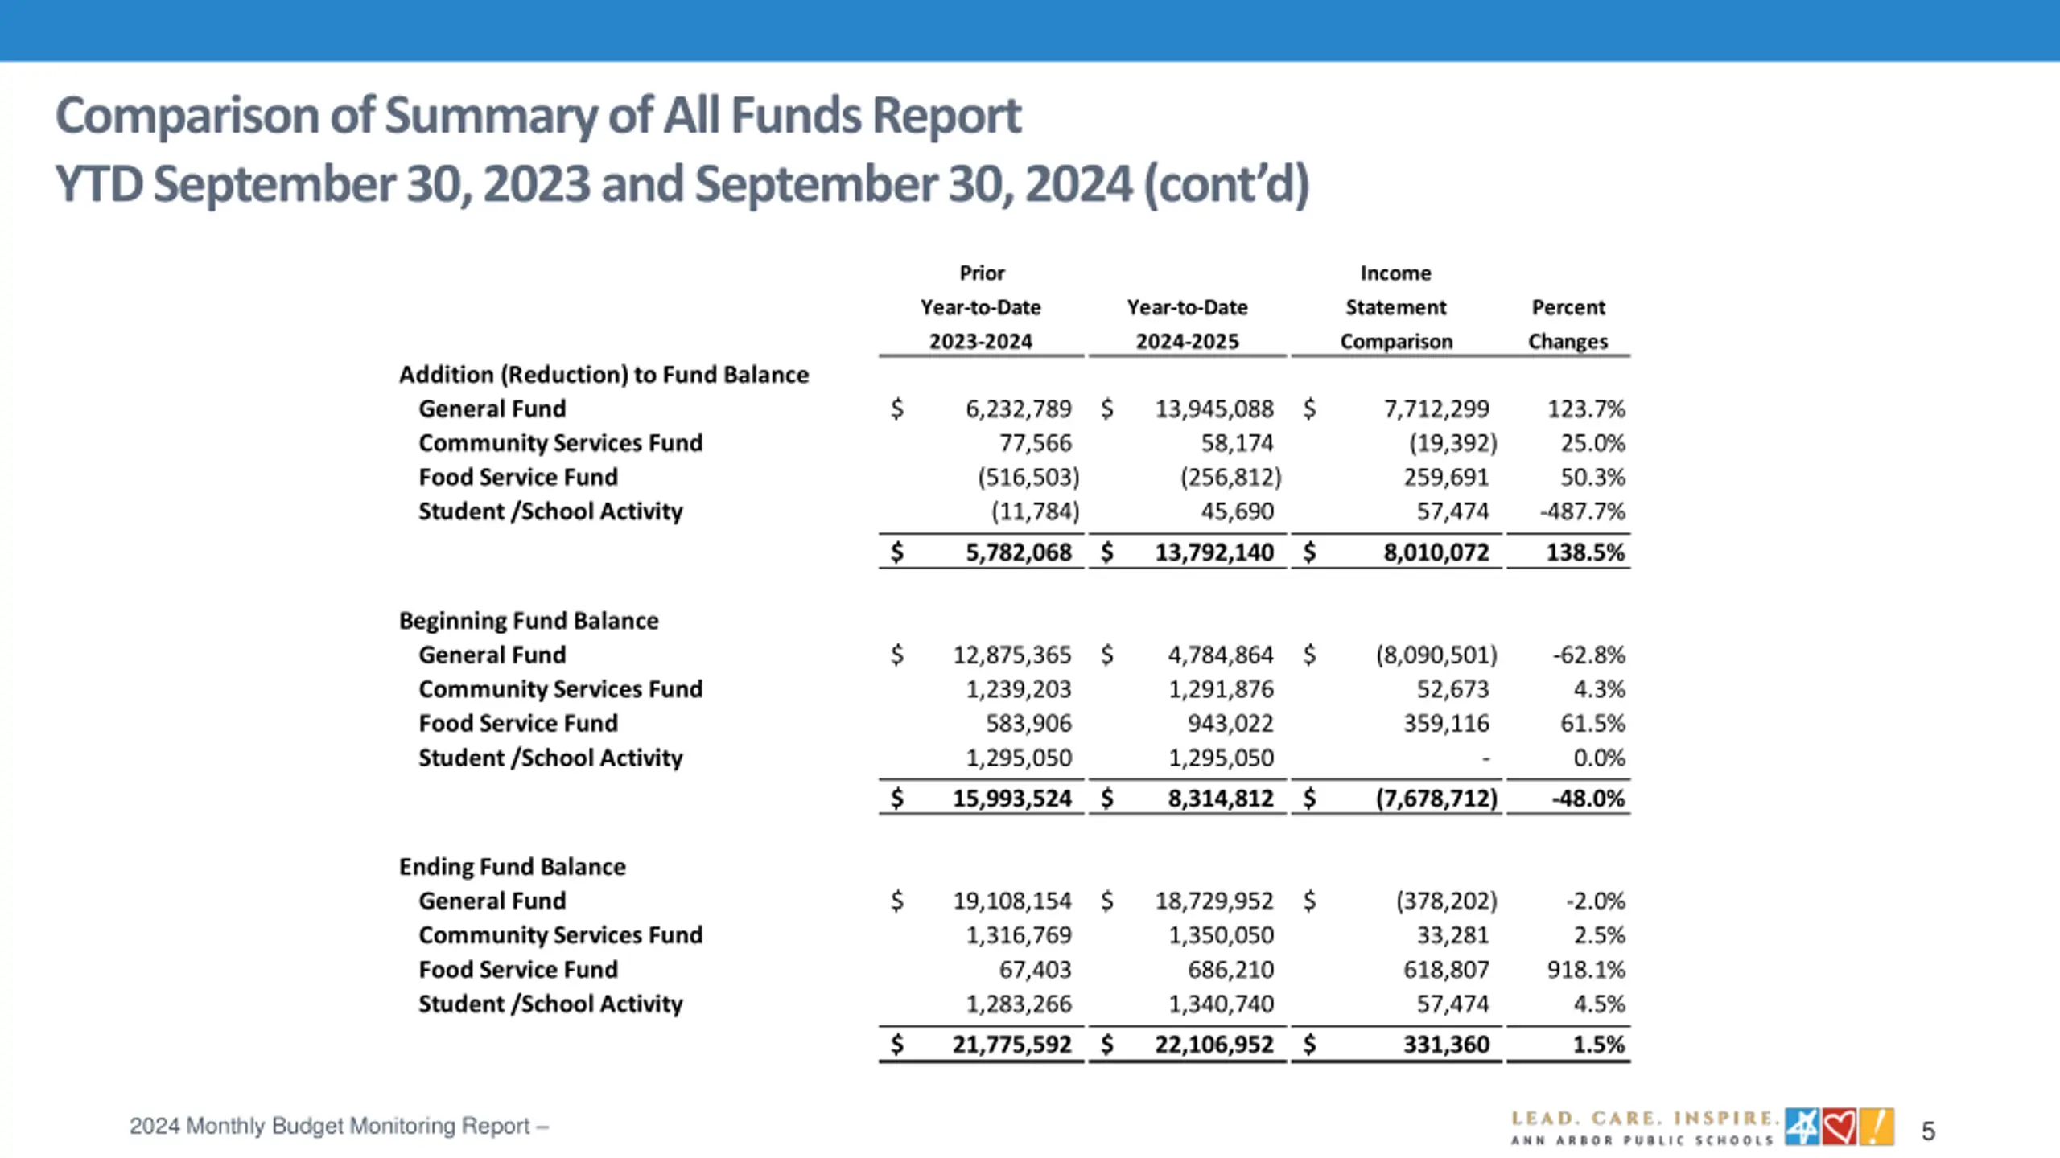Click the 'Prior Year-to-Date 2023-2024' column header
This screenshot has width=2060, height=1158.
[x=981, y=307]
